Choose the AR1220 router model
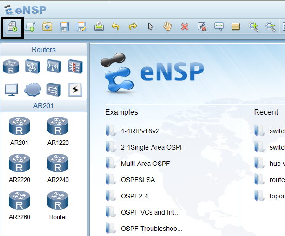Image resolution: width=285 pixels, height=236 pixels. [58, 131]
